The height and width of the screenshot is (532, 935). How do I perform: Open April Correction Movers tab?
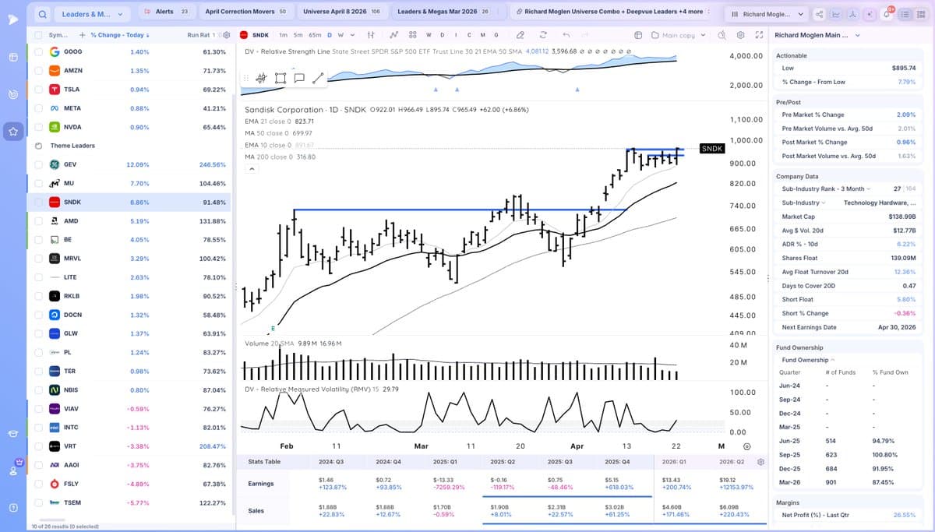(245, 12)
